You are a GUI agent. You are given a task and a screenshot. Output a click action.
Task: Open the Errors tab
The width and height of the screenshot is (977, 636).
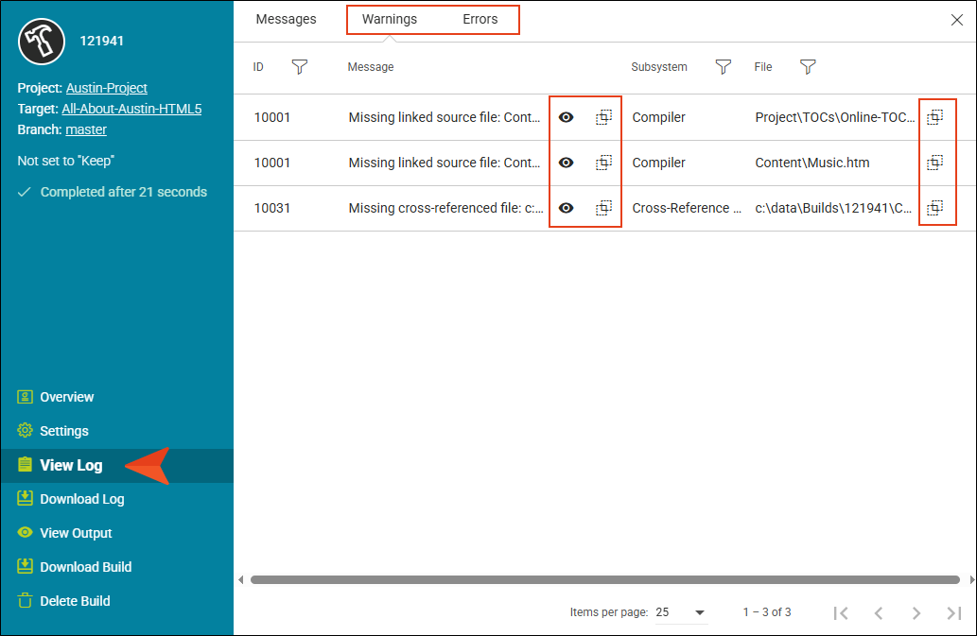[x=480, y=19]
